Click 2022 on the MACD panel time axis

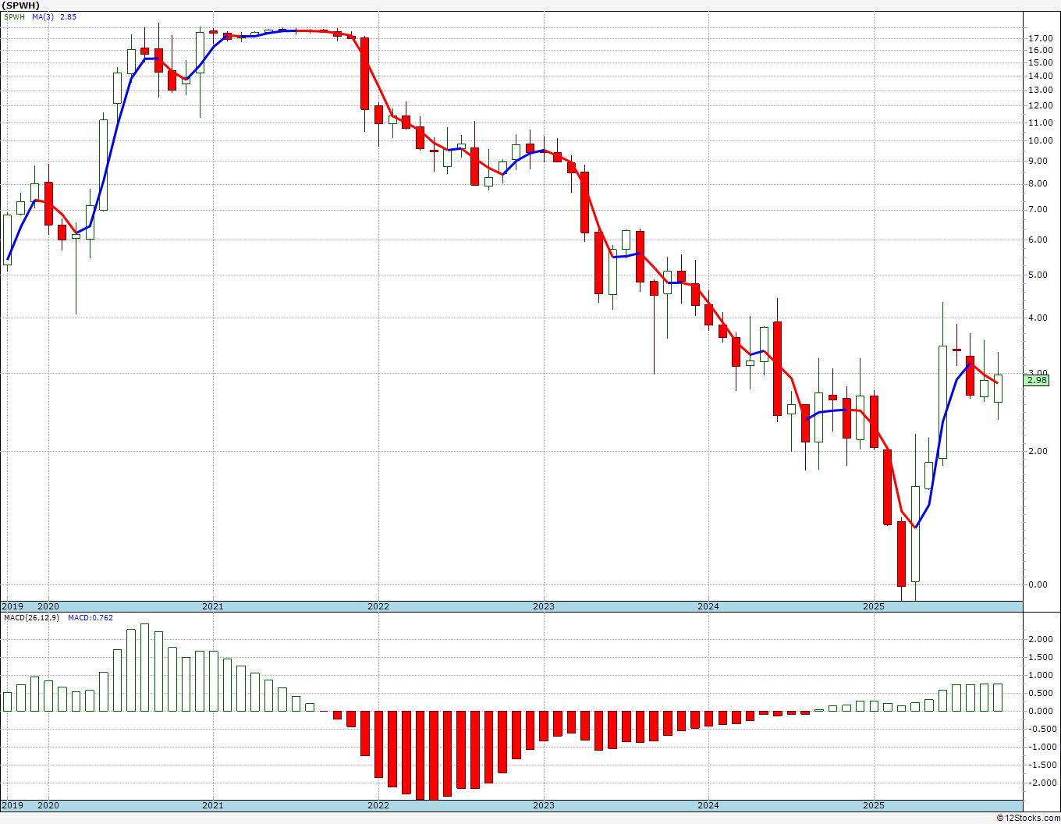point(378,805)
